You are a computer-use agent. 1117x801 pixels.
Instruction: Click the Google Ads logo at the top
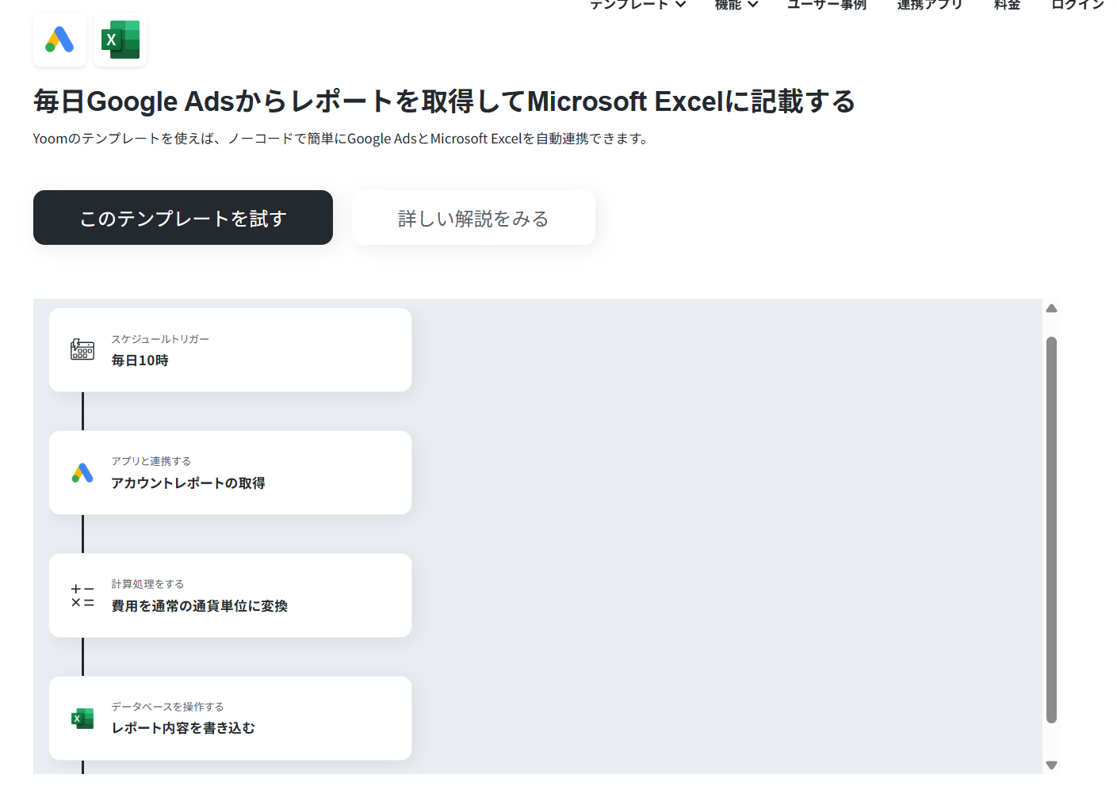[x=59, y=40]
